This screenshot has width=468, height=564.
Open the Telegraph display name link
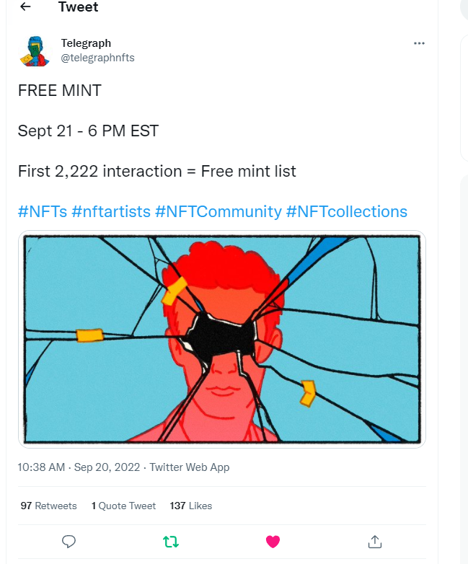click(x=86, y=43)
